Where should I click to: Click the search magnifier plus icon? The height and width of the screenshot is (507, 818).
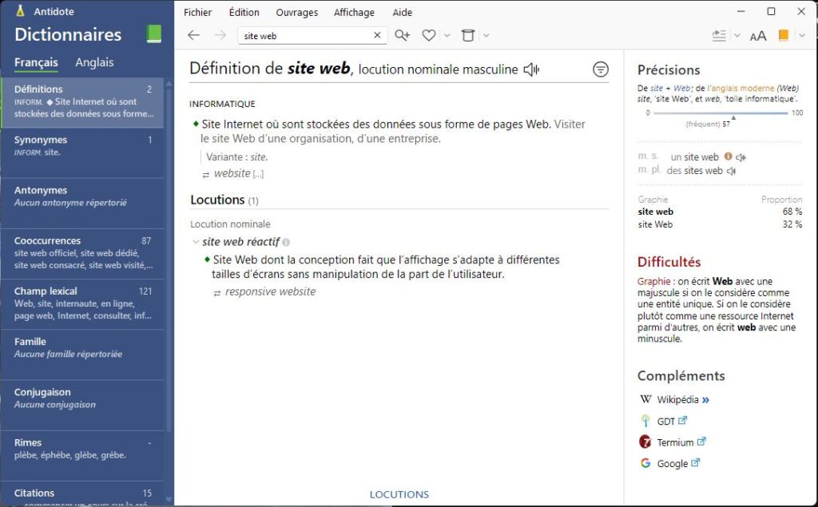(x=403, y=35)
